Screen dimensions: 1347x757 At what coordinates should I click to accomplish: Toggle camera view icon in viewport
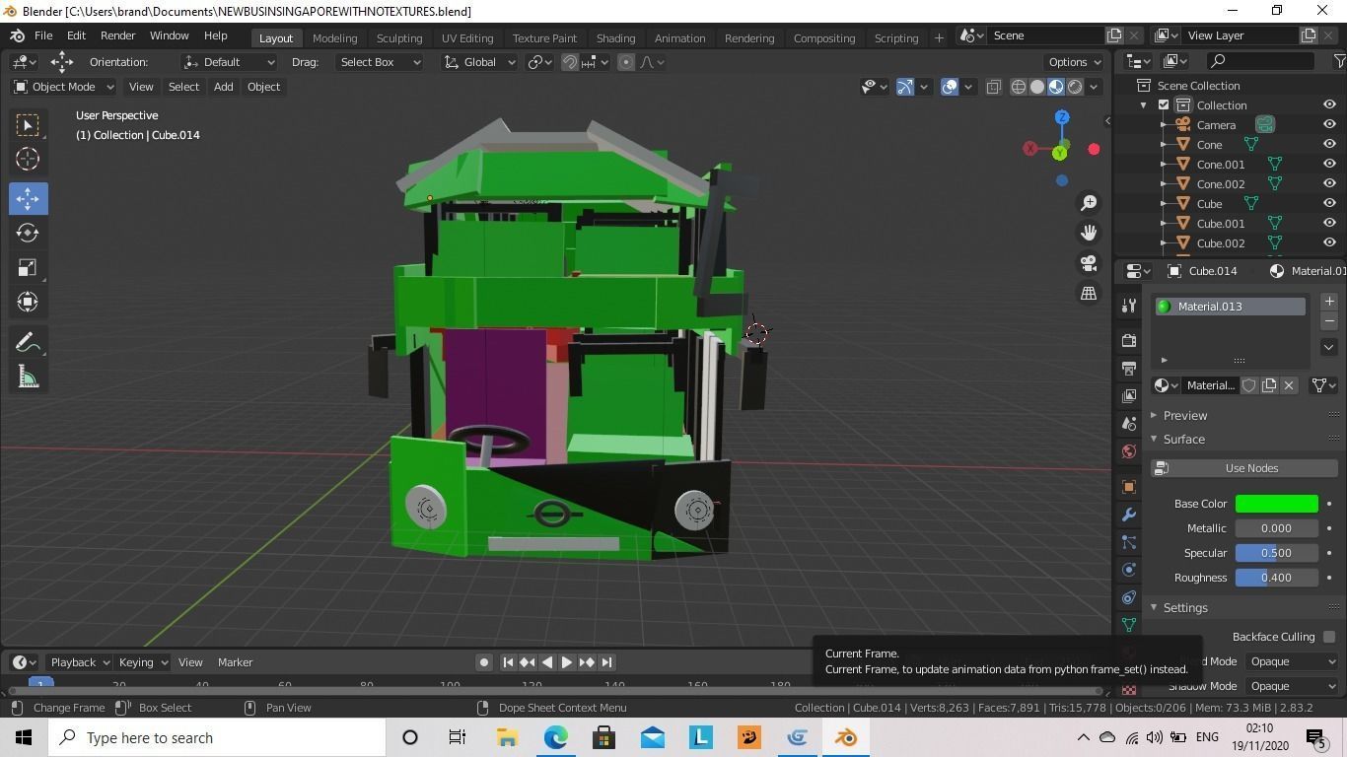(1089, 263)
